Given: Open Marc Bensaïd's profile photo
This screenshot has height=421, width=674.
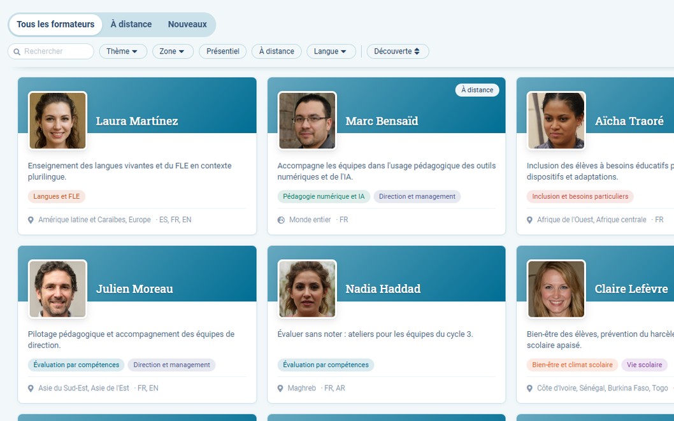Looking at the screenshot, I should 307,121.
